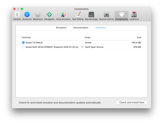Open the General preferences pane

tap(17, 16)
